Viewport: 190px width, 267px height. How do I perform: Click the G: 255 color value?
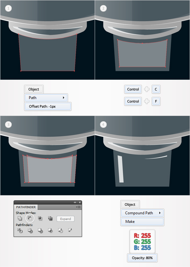click(x=142, y=242)
